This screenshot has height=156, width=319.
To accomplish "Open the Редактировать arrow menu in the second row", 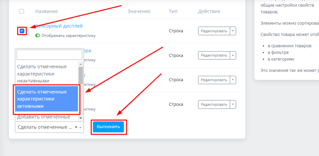I will (x=233, y=55).
